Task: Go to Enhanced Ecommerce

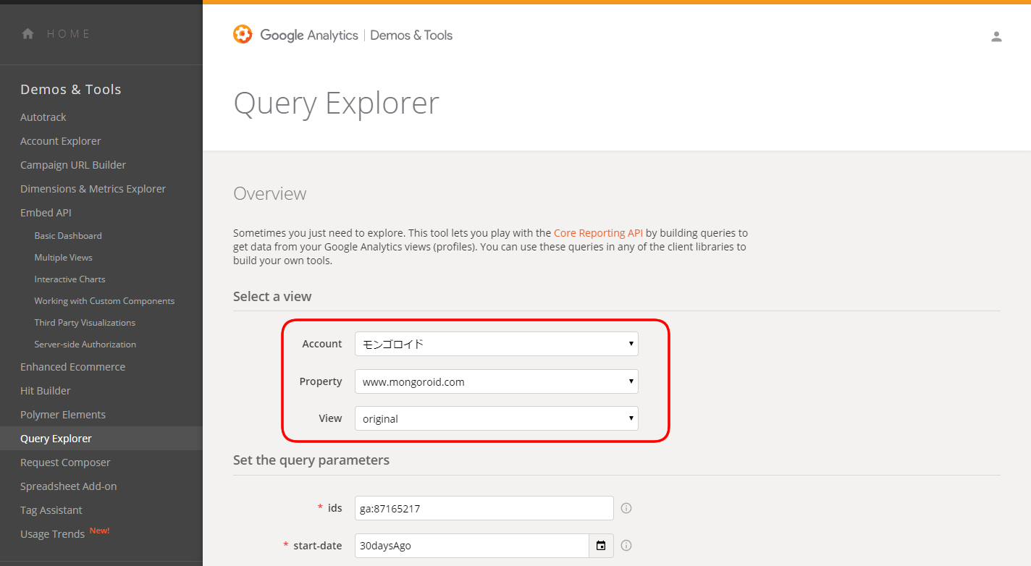Action: (72, 367)
